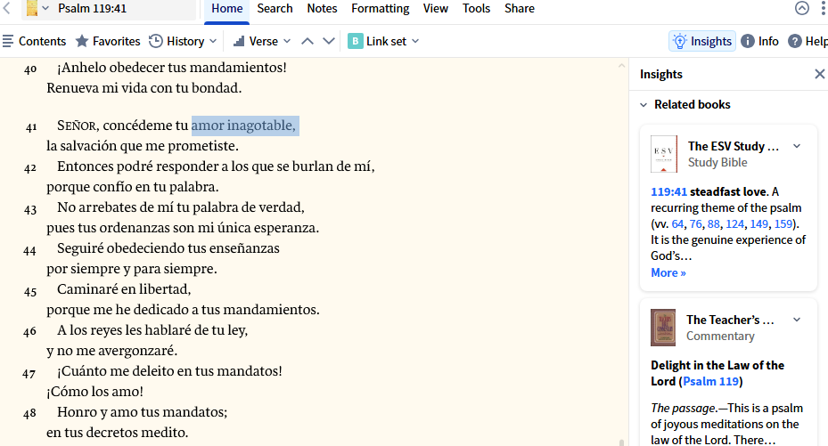Click The ESV Study title text
The height and width of the screenshot is (446, 828).
tap(733, 146)
